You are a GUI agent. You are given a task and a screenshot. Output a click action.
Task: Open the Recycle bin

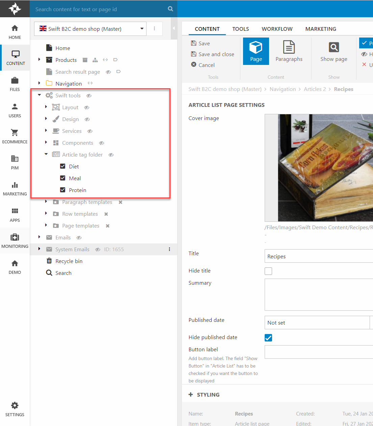tap(69, 261)
